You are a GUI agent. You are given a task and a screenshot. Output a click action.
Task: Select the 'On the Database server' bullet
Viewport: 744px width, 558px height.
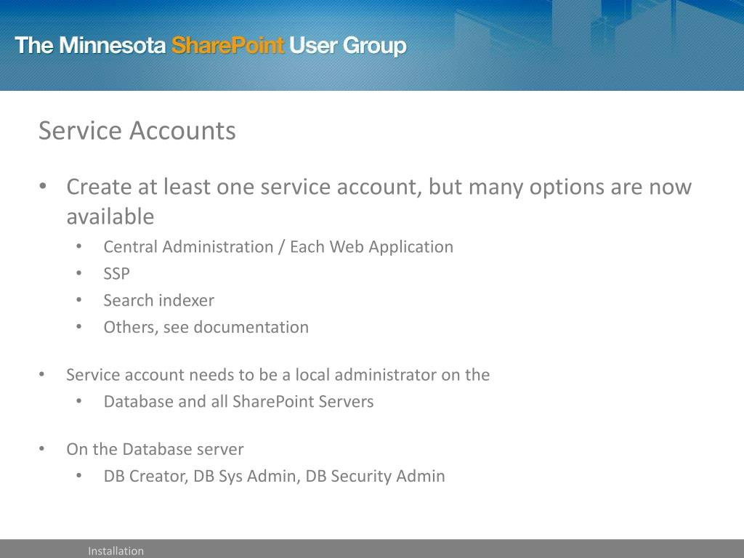pyautogui.click(x=155, y=449)
